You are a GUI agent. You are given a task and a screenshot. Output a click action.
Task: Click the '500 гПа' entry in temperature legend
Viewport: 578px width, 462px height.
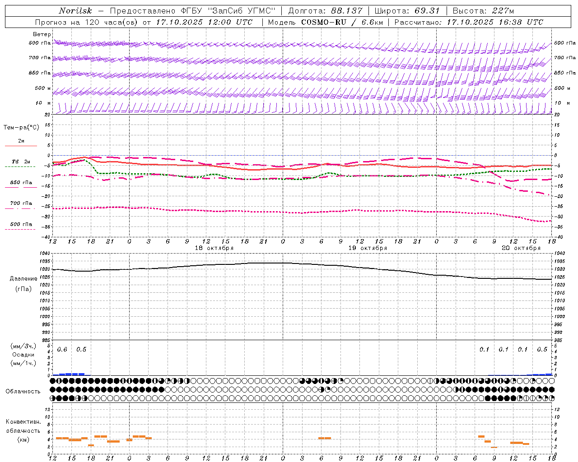(x=21, y=224)
